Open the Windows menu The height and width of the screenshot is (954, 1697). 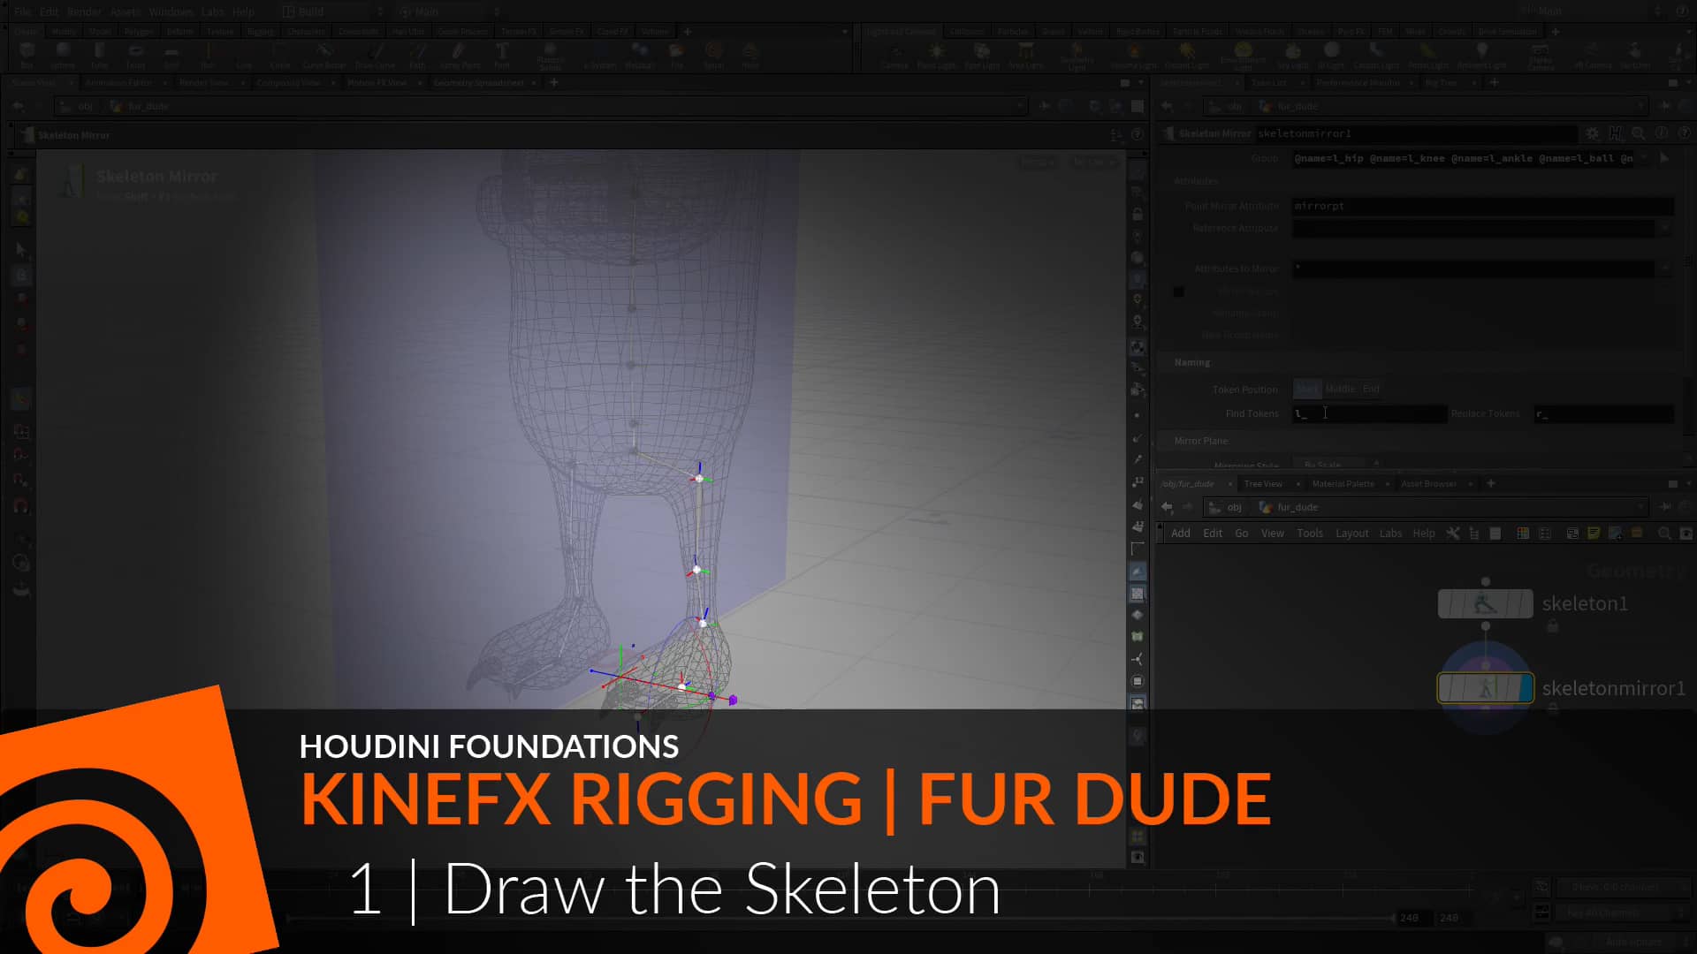(x=171, y=11)
